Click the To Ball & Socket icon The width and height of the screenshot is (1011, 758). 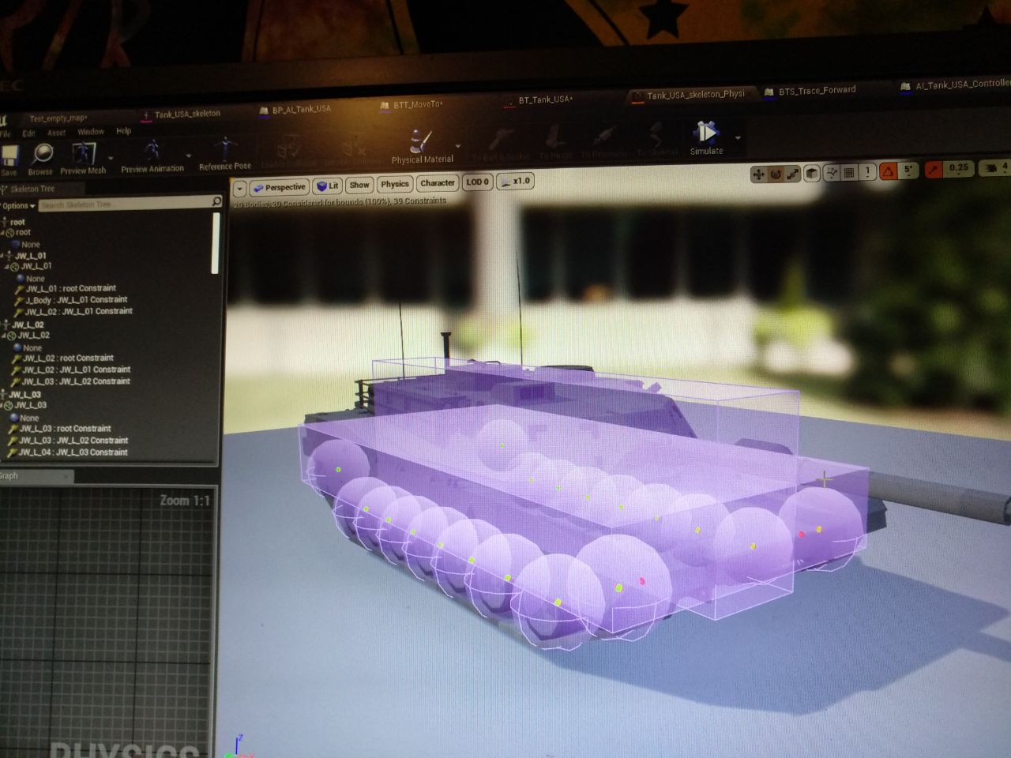click(501, 140)
